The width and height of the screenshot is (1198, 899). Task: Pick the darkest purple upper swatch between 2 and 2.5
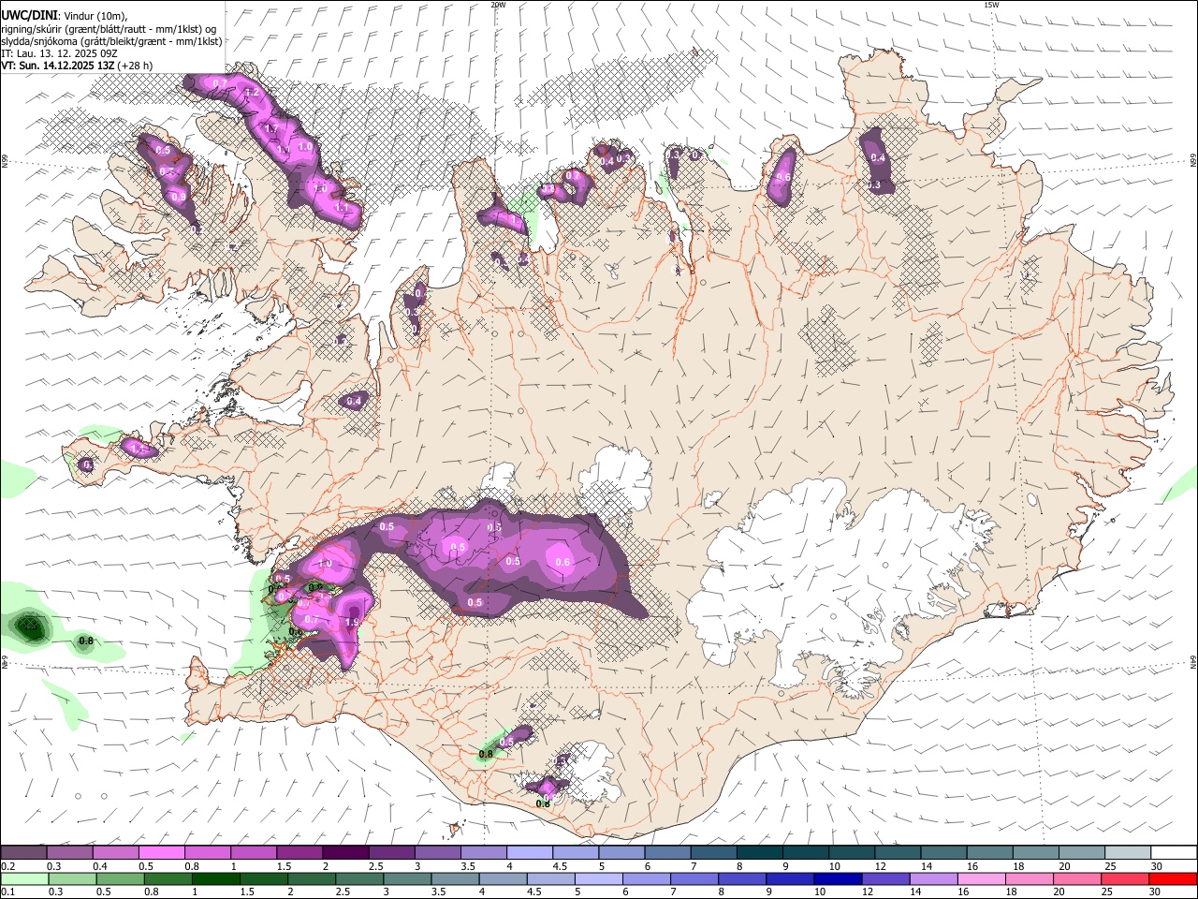pyautogui.click(x=345, y=852)
